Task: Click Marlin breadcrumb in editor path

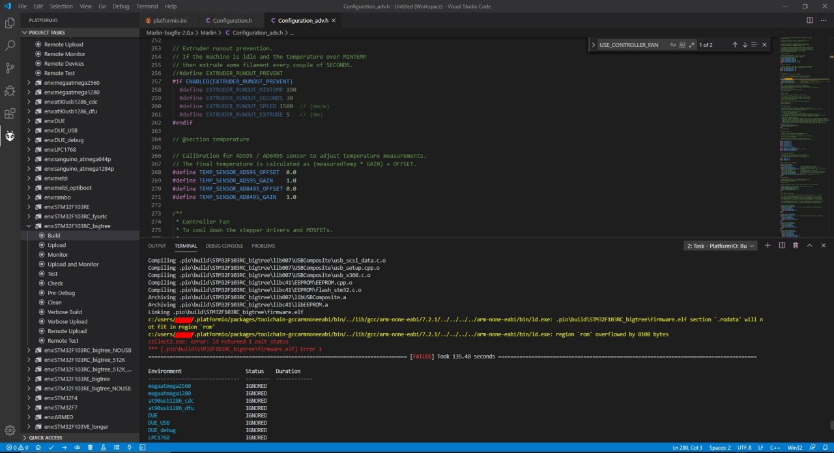Action: pos(208,32)
